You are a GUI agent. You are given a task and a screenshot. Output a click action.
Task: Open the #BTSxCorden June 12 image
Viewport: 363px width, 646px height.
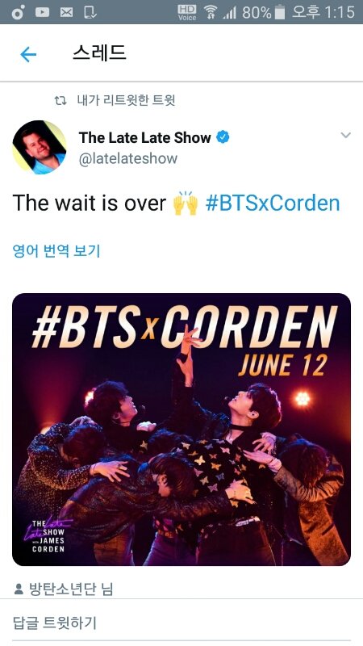pyautogui.click(x=181, y=430)
